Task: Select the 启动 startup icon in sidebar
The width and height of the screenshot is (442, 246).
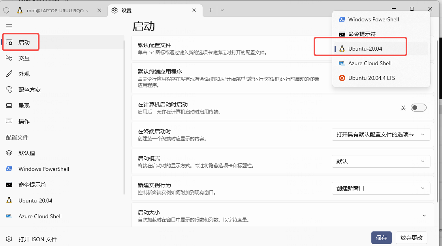Action: [9, 42]
